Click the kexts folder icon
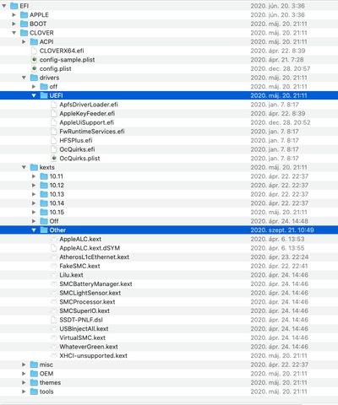The height and width of the screenshot is (405, 338). tap(34, 167)
